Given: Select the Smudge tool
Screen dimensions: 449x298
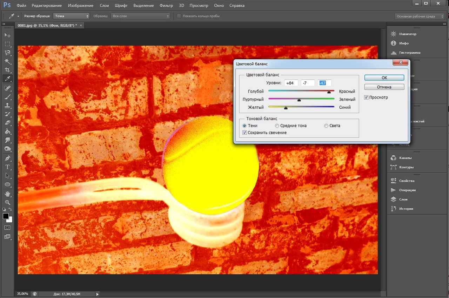Looking at the screenshot, I should click(x=7, y=140).
